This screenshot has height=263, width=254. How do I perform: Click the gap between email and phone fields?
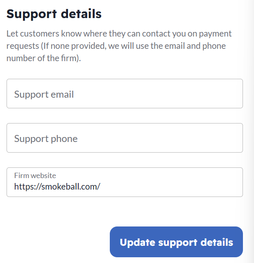click(125, 116)
